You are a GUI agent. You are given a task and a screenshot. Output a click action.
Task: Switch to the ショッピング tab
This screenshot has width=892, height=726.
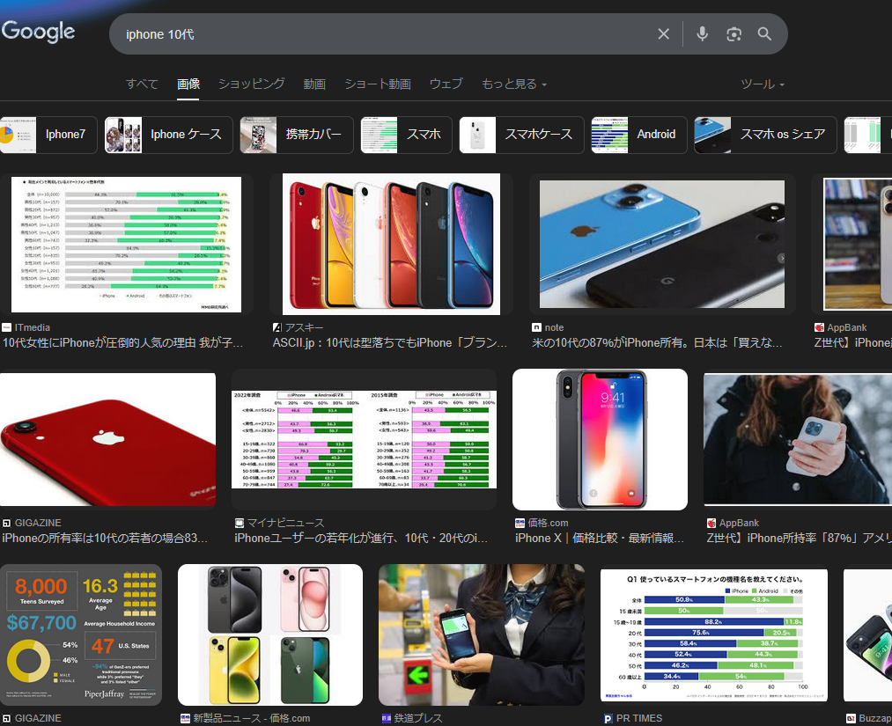coord(251,84)
